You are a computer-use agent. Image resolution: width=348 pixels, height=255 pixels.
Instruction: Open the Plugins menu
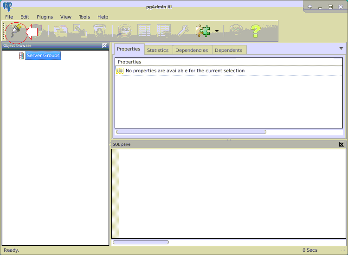45,17
